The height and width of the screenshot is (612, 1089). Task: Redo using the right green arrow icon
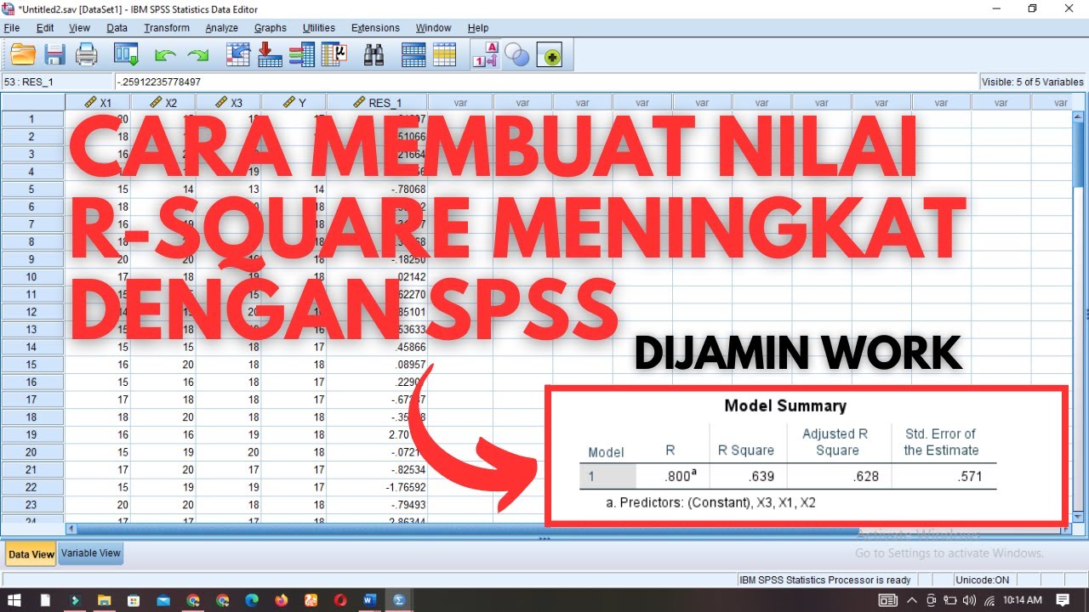coord(198,56)
